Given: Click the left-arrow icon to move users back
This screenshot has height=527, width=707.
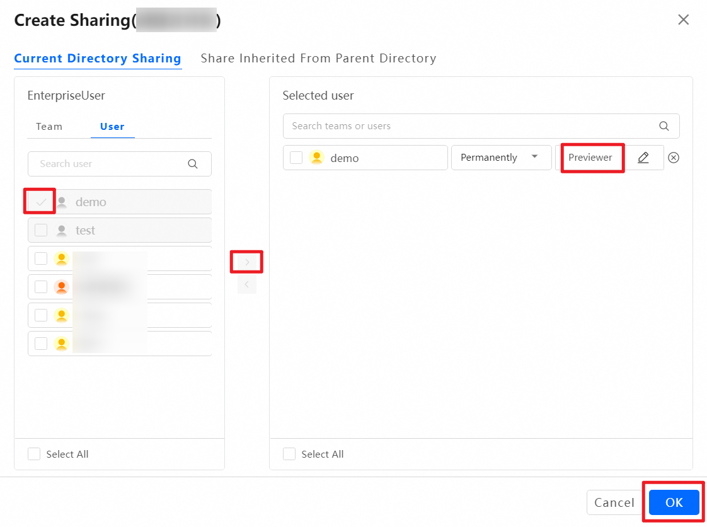Looking at the screenshot, I should pos(247,285).
